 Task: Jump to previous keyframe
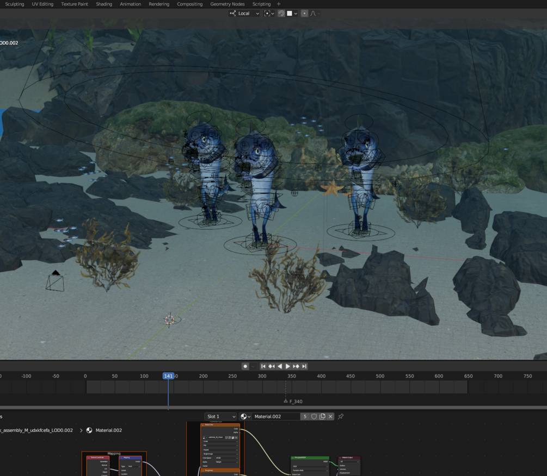coord(272,366)
